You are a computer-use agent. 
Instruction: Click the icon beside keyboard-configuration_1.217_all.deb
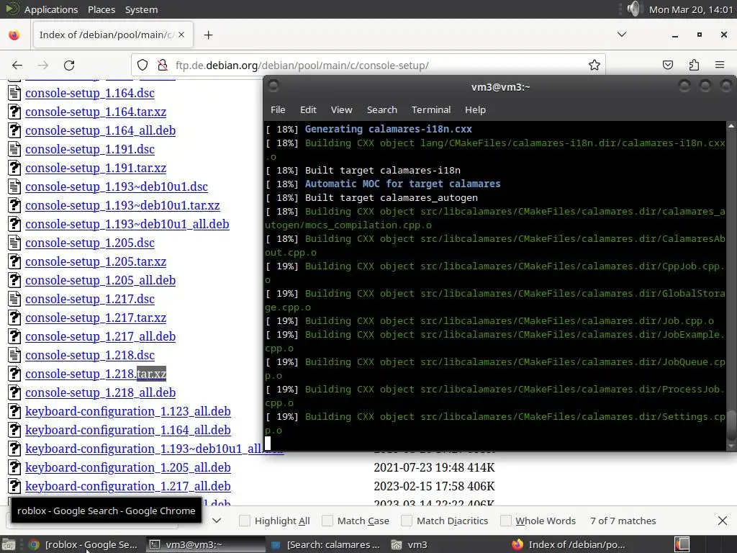click(x=14, y=486)
